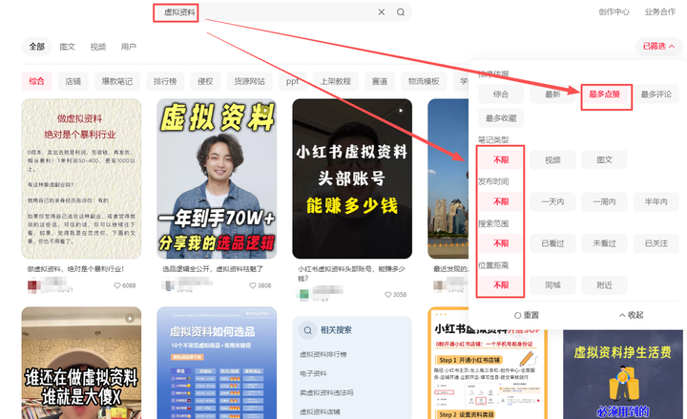Switch to 用户 tab
This screenshot has height=419, width=687.
[129, 47]
